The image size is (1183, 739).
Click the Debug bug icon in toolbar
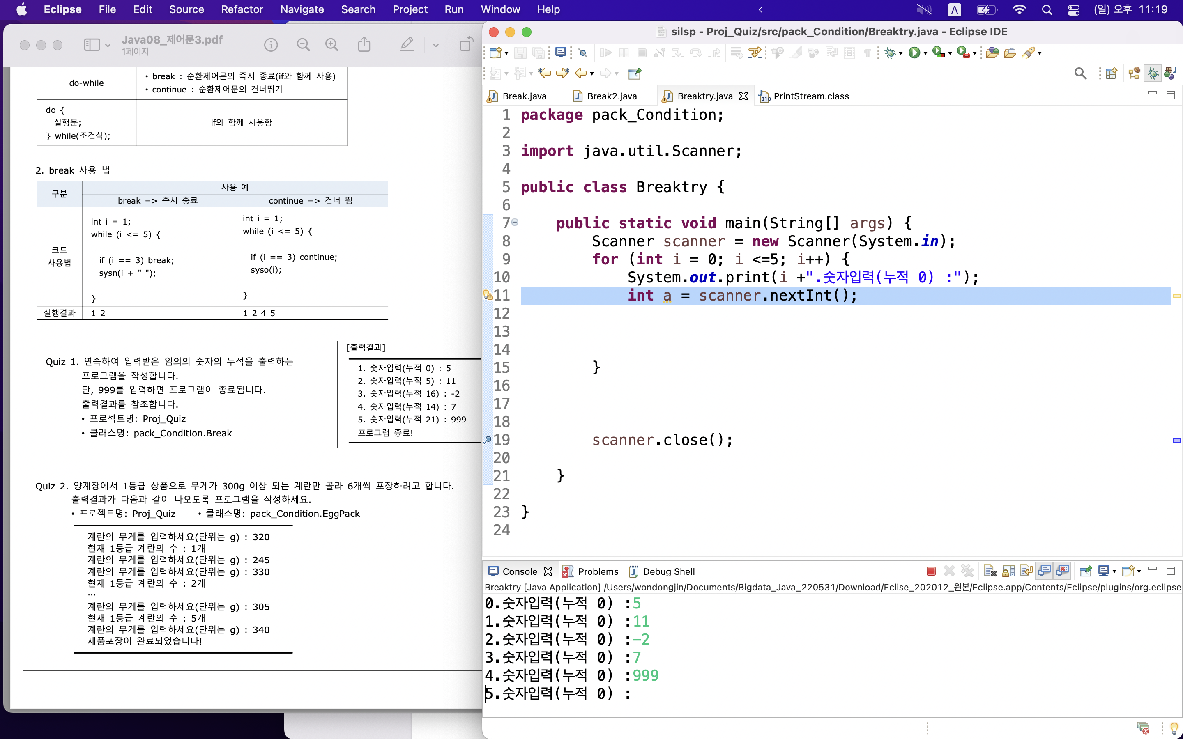[x=890, y=53]
